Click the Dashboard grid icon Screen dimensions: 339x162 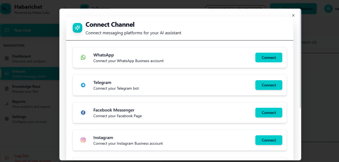coord(7,58)
